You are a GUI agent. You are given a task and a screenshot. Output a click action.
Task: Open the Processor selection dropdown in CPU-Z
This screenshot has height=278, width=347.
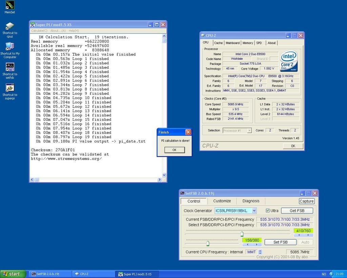249,131
